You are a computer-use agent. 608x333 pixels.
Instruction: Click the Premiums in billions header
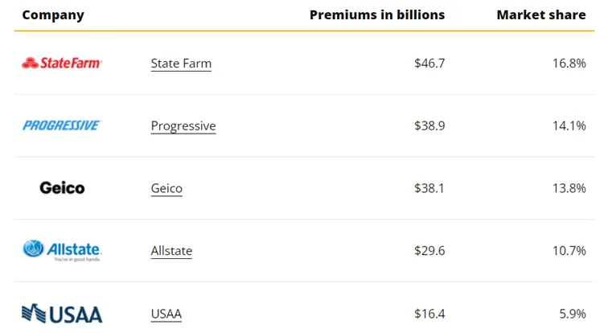(x=377, y=14)
